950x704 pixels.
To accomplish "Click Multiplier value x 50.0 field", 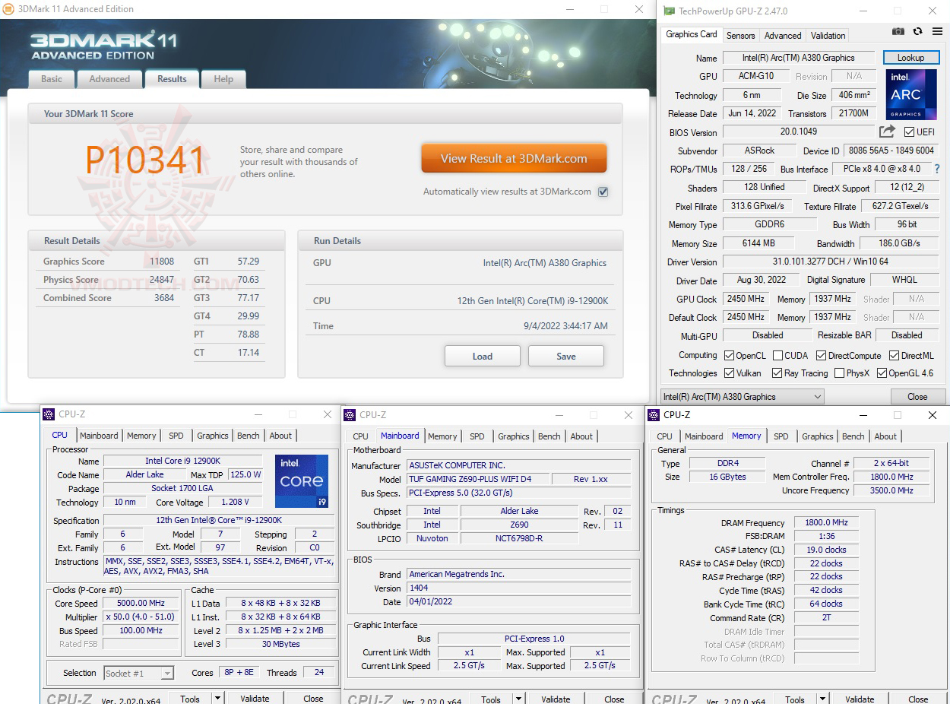I will [x=141, y=617].
